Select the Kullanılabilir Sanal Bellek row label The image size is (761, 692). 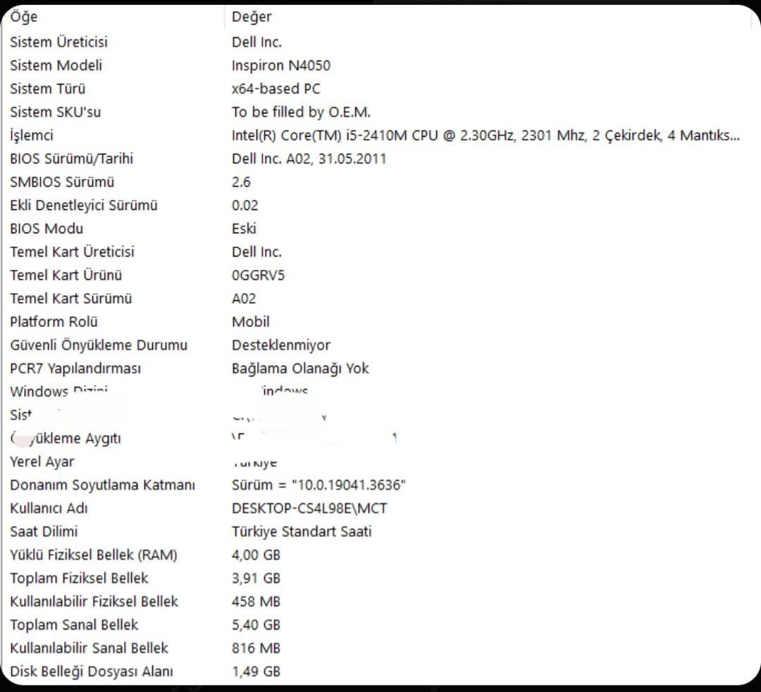[x=89, y=648]
